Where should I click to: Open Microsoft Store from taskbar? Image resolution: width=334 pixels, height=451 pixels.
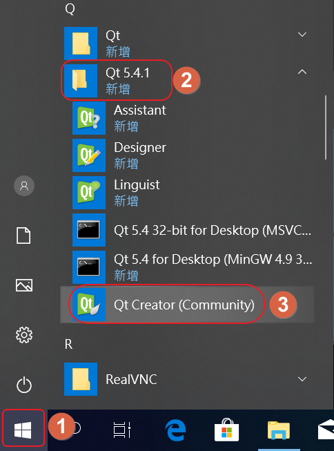226,430
